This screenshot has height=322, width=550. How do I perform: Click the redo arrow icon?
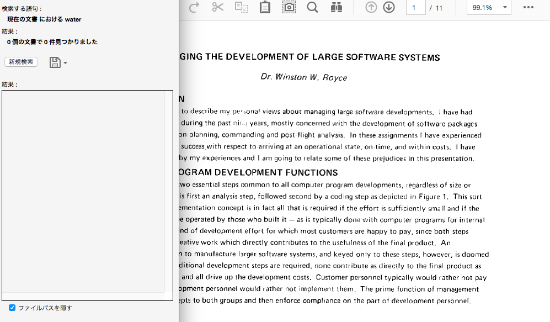click(194, 7)
